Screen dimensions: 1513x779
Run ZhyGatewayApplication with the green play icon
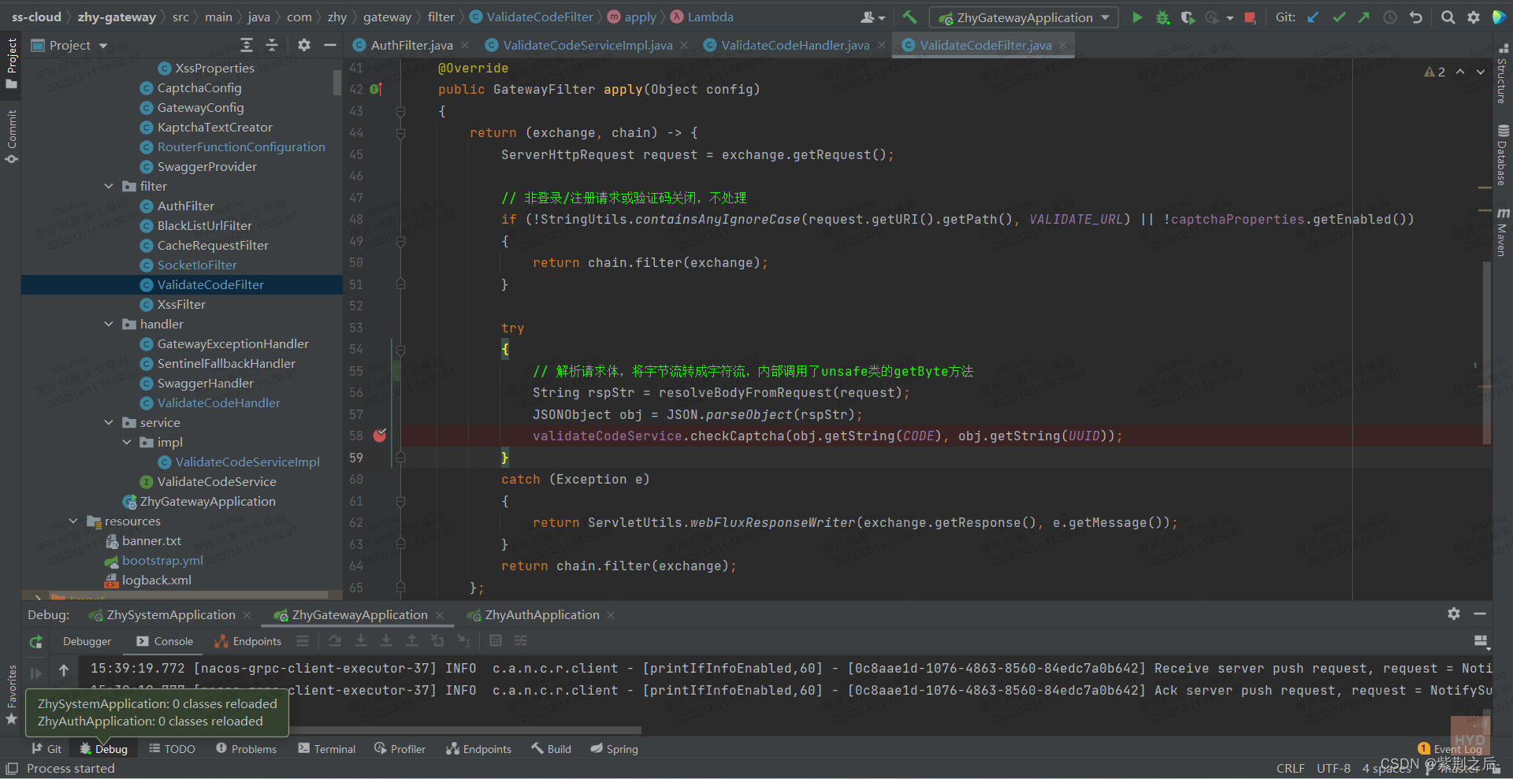tap(1137, 17)
